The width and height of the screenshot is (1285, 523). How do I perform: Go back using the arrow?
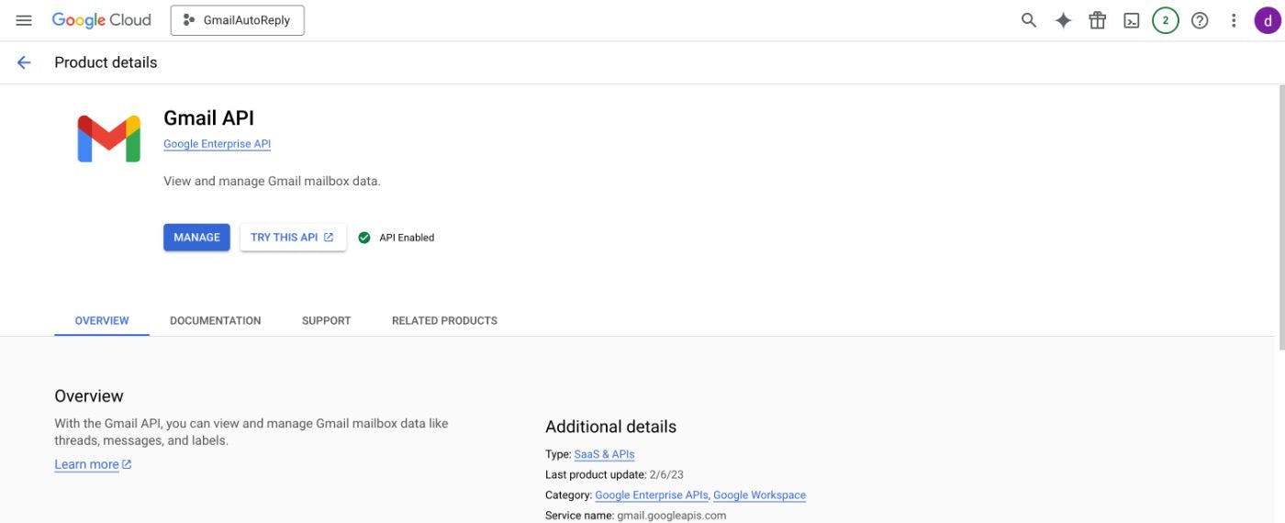pos(24,62)
